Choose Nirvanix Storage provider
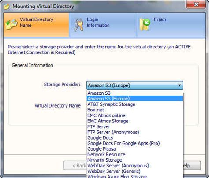Viewport: 209px width, 178px height. click(134, 160)
